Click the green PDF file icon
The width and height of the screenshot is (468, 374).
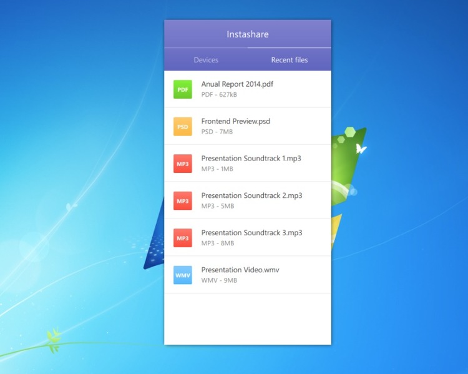[183, 89]
